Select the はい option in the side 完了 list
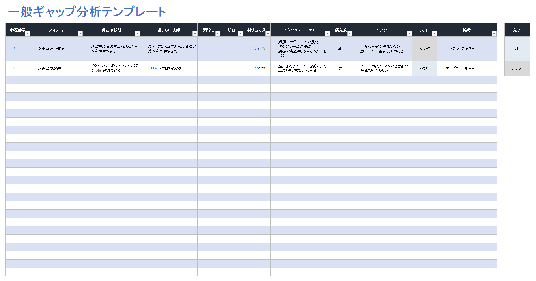This screenshot has height=281, width=536. tap(517, 49)
